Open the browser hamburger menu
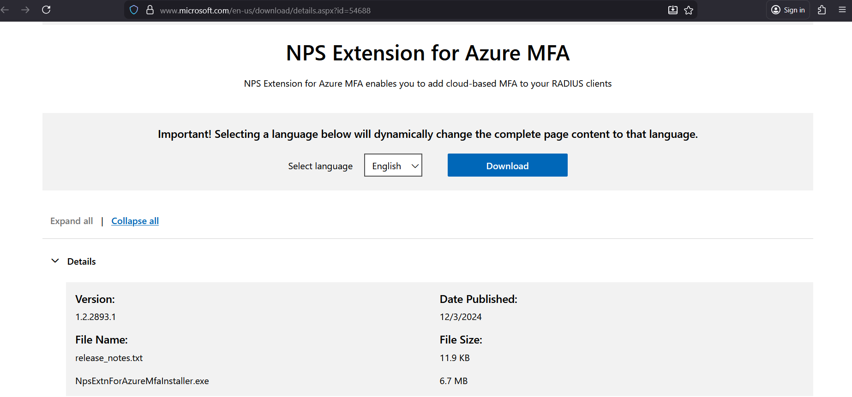 click(x=842, y=10)
